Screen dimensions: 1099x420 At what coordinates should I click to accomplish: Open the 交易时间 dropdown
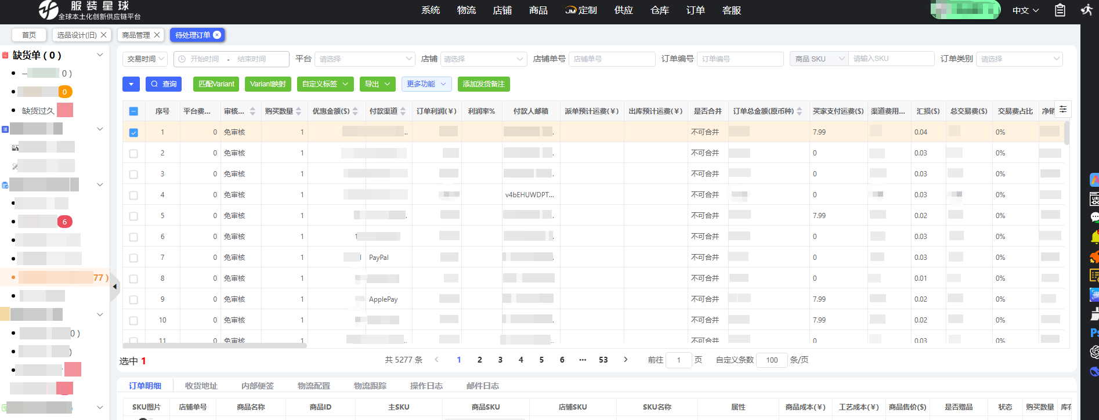(x=145, y=59)
